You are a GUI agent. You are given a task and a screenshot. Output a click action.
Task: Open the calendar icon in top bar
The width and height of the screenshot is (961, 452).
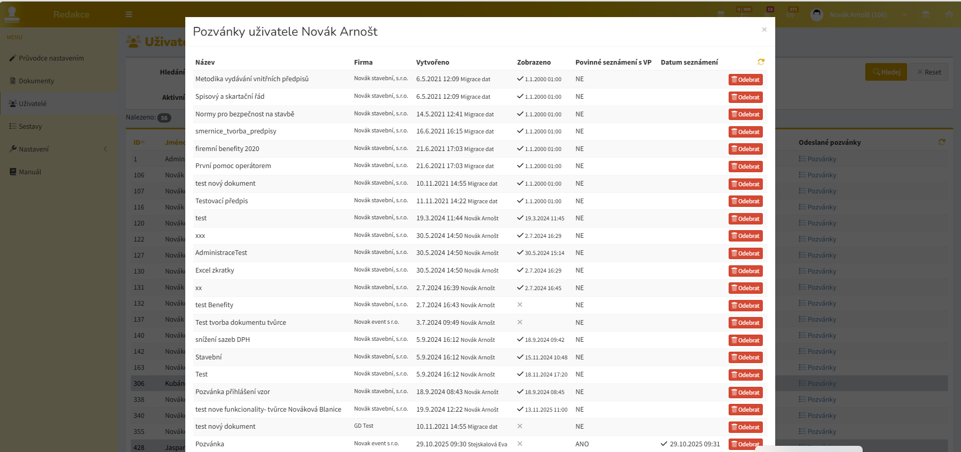click(721, 14)
